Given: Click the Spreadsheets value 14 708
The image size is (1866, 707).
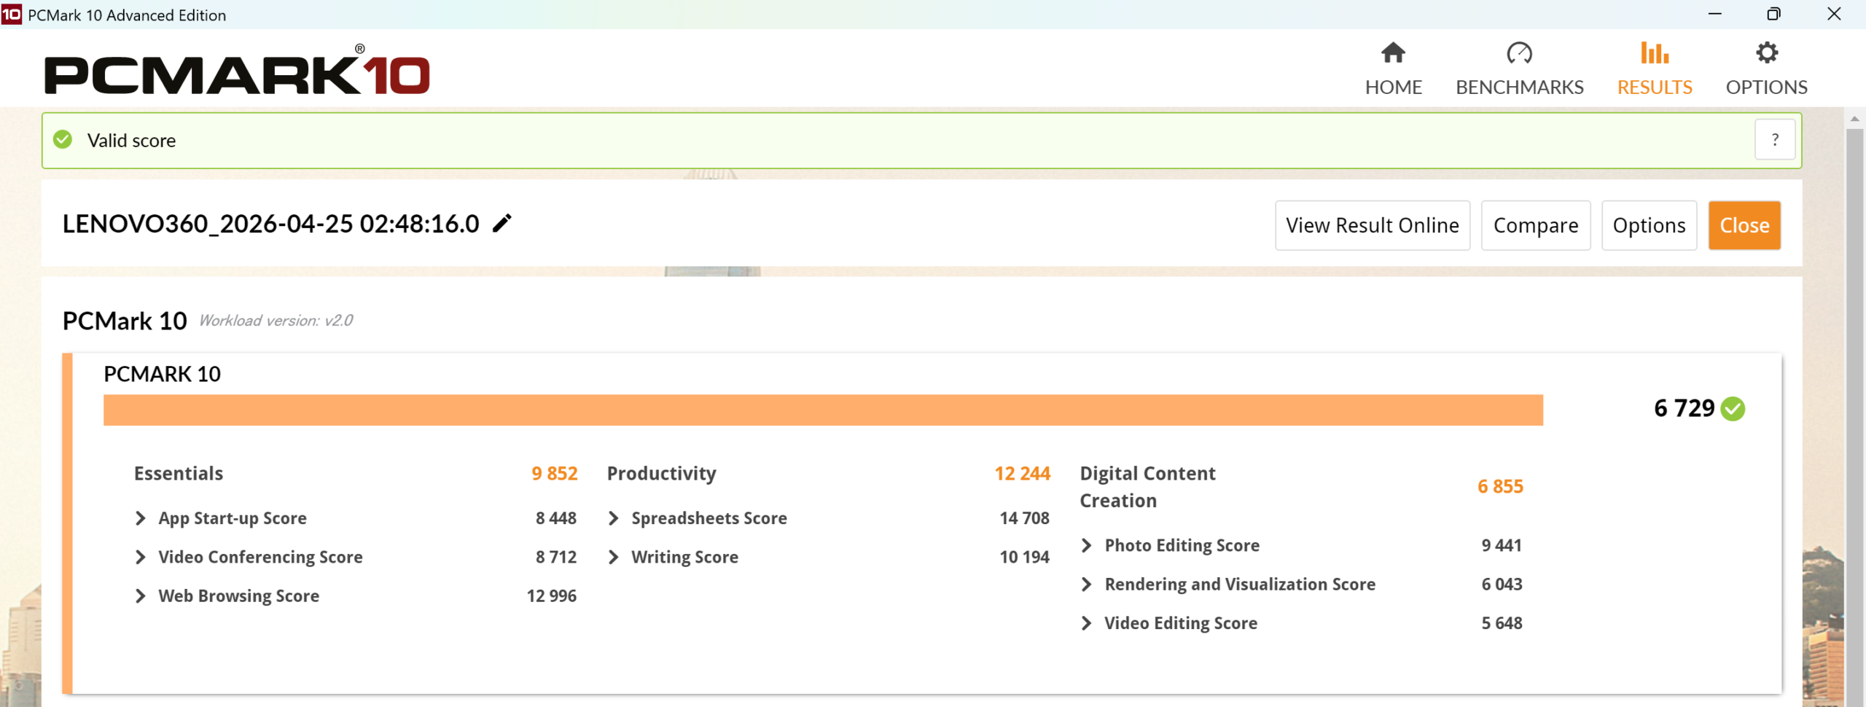Looking at the screenshot, I should click(1024, 518).
